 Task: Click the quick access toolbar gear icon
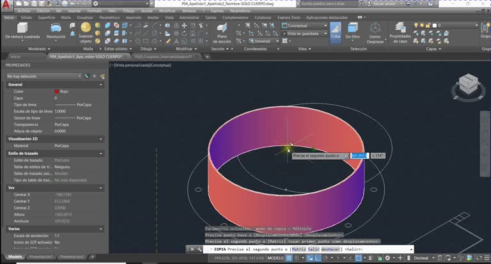point(96,4)
